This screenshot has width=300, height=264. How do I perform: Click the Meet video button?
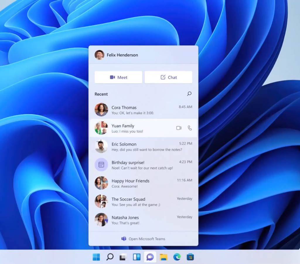coord(118,77)
